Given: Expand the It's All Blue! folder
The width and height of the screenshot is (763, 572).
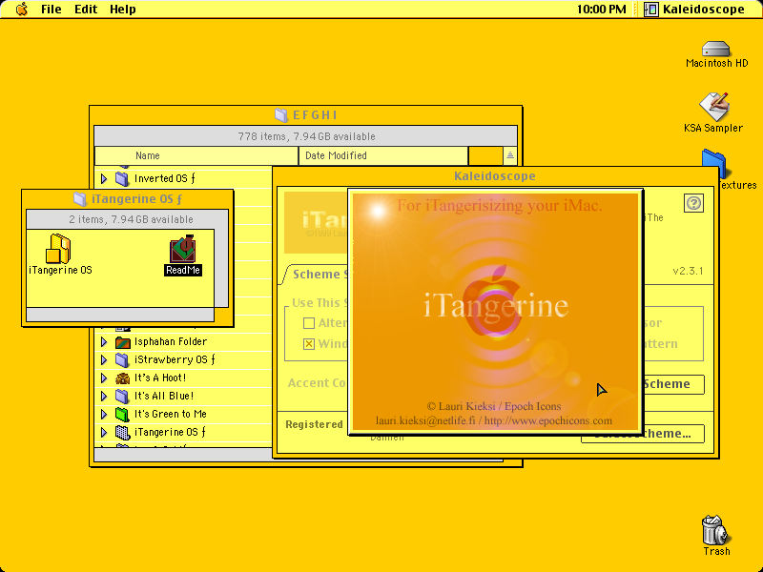Looking at the screenshot, I should [x=104, y=396].
